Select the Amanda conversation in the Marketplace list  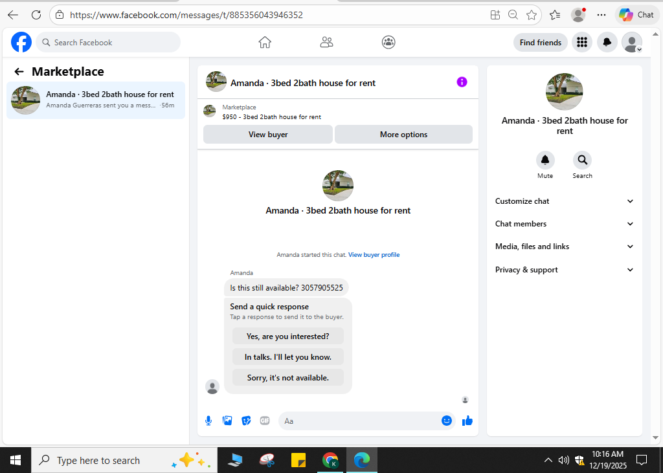coord(96,100)
